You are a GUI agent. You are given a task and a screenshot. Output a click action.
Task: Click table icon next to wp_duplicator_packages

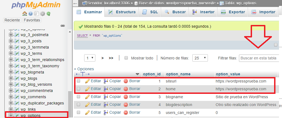click(17, 103)
